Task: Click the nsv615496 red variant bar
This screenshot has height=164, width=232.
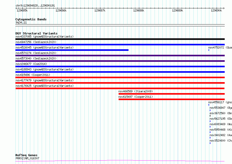Action: [x=120, y=77]
